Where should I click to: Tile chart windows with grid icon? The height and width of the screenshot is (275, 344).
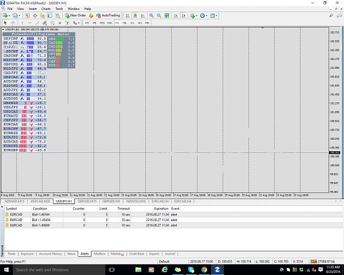pos(167,15)
